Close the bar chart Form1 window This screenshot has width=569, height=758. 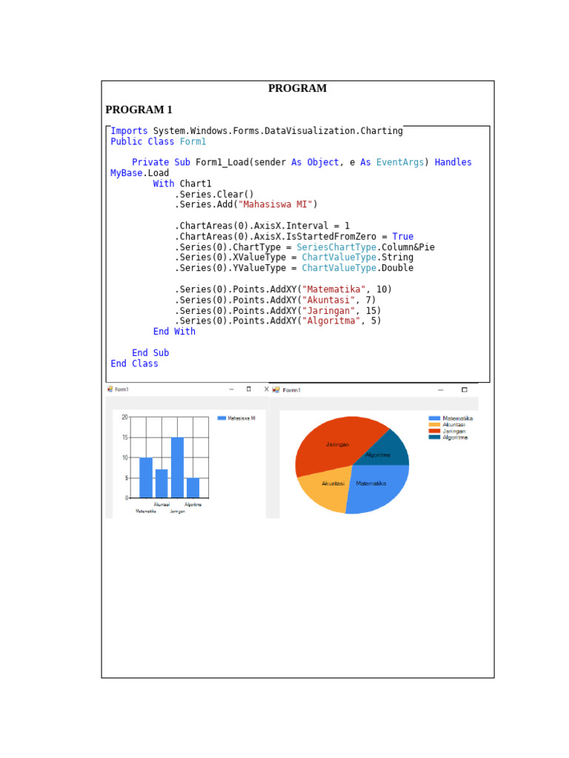[266, 389]
